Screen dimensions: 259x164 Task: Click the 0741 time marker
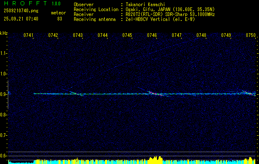(x=28, y=36)
